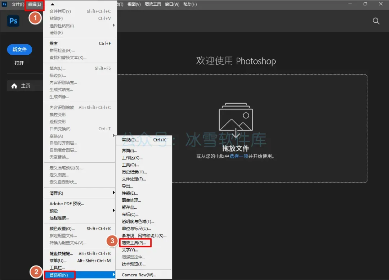This screenshot has width=389, height=280.
Task: Open 图像处理... preferences
Action: tap(144, 200)
